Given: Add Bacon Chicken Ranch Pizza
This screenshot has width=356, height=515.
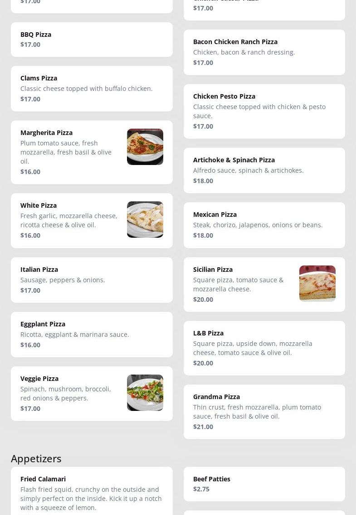Looking at the screenshot, I should pyautogui.click(x=264, y=52).
